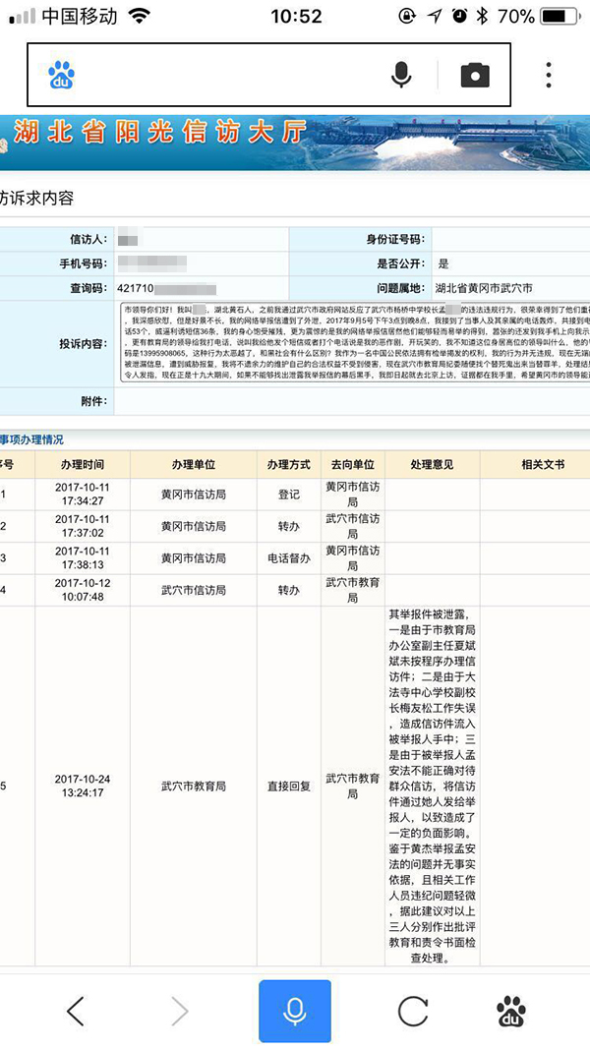The image size is (590, 1049).
Task: Go forward with the right arrow
Action: coord(179,1011)
